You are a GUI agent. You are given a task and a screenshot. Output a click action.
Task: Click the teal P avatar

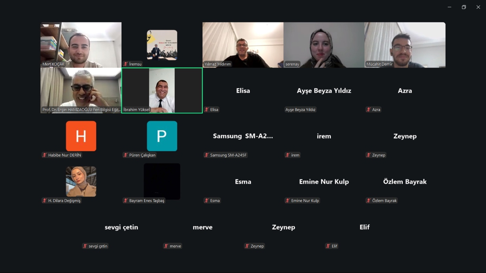(x=162, y=136)
